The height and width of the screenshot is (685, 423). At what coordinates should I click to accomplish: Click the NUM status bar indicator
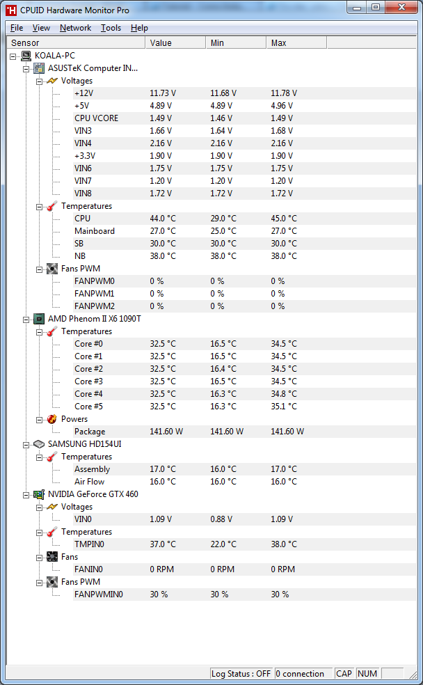tap(367, 674)
